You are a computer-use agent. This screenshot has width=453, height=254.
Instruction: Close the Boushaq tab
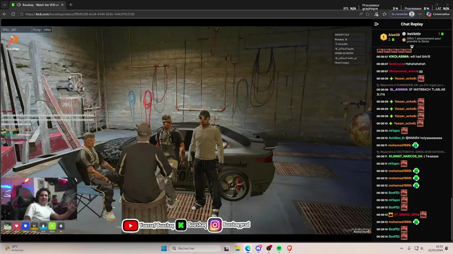pos(62,5)
